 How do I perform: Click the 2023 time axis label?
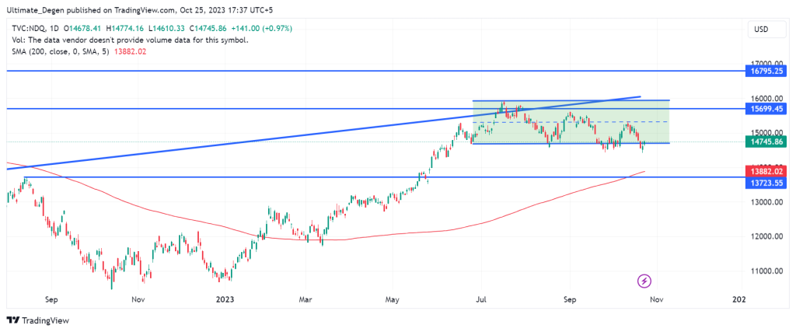(x=225, y=299)
